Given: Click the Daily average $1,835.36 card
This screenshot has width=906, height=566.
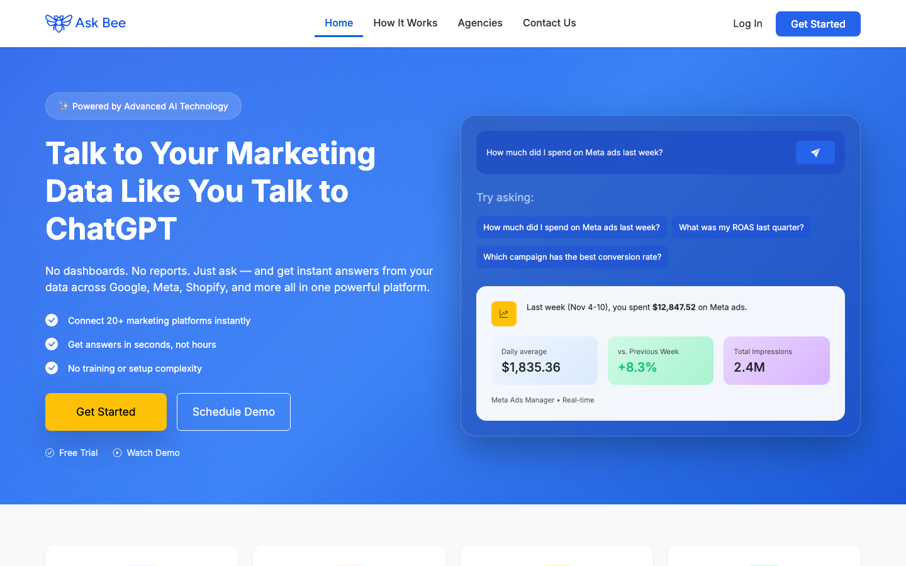Looking at the screenshot, I should pos(544,360).
